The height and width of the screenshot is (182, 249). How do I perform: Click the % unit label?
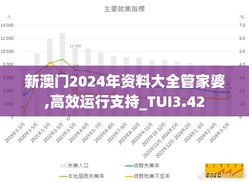tap(242, 17)
